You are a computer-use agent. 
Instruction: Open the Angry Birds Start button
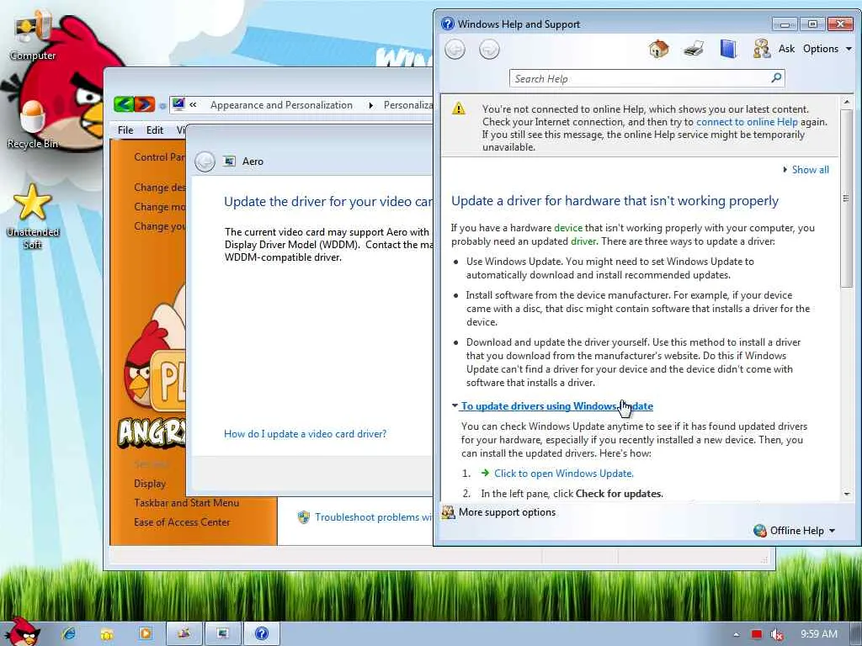coord(22,632)
